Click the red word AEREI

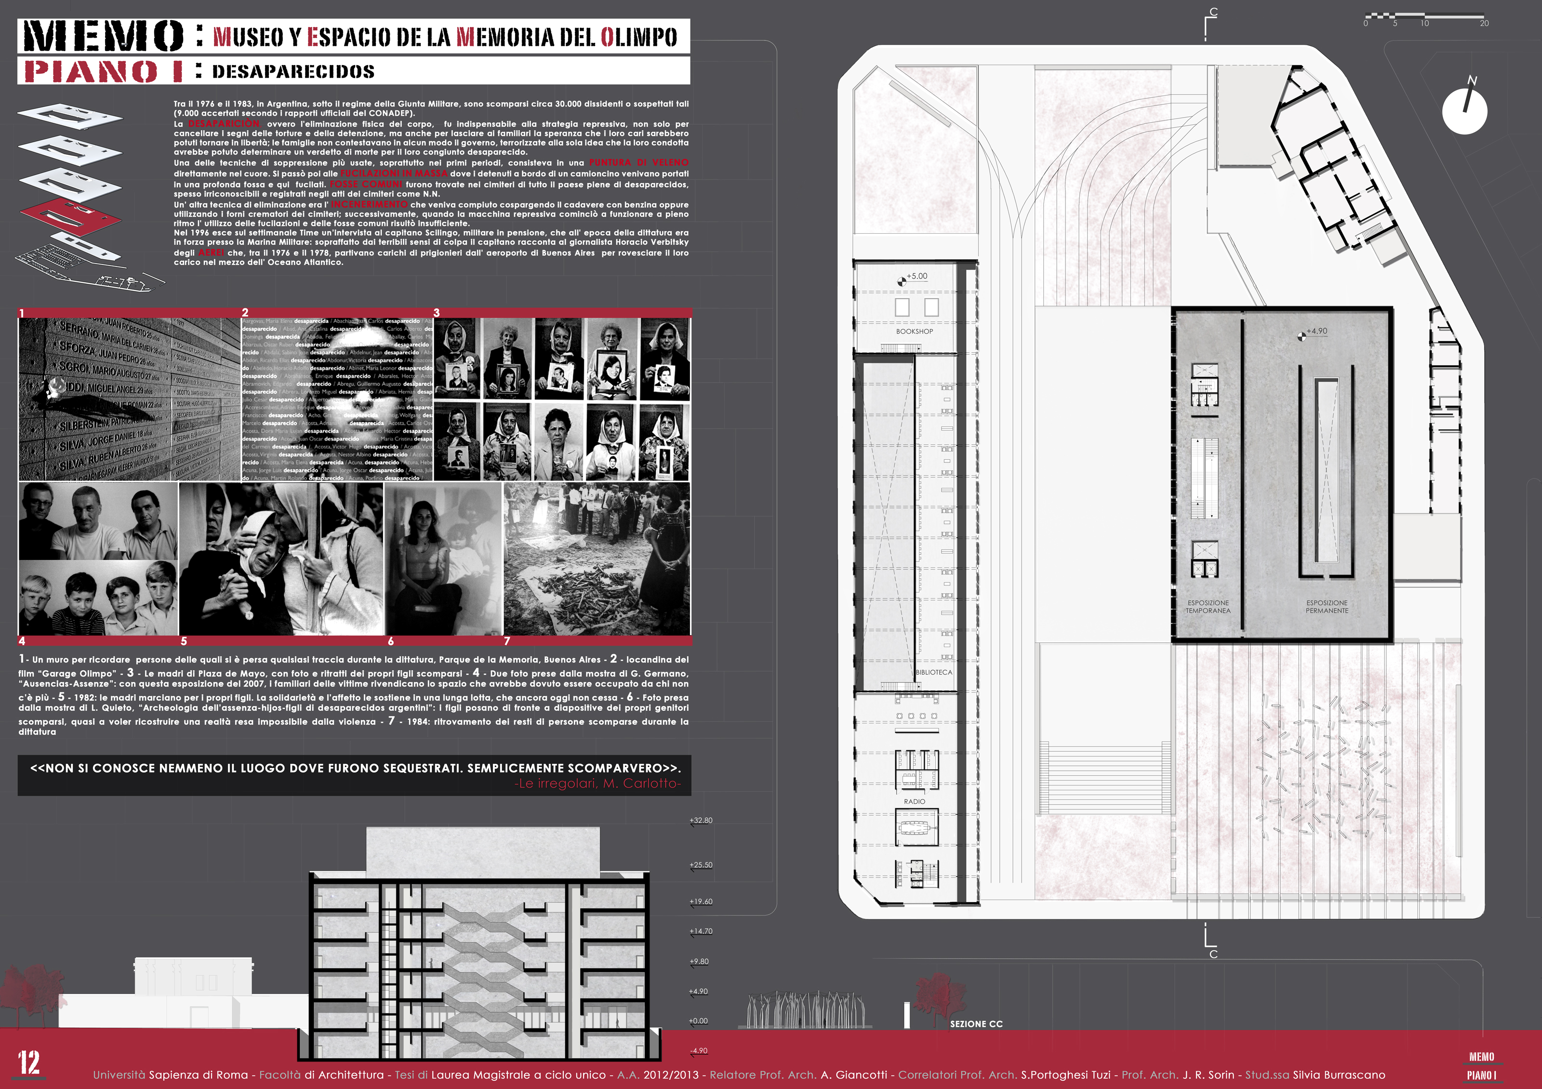[211, 252]
